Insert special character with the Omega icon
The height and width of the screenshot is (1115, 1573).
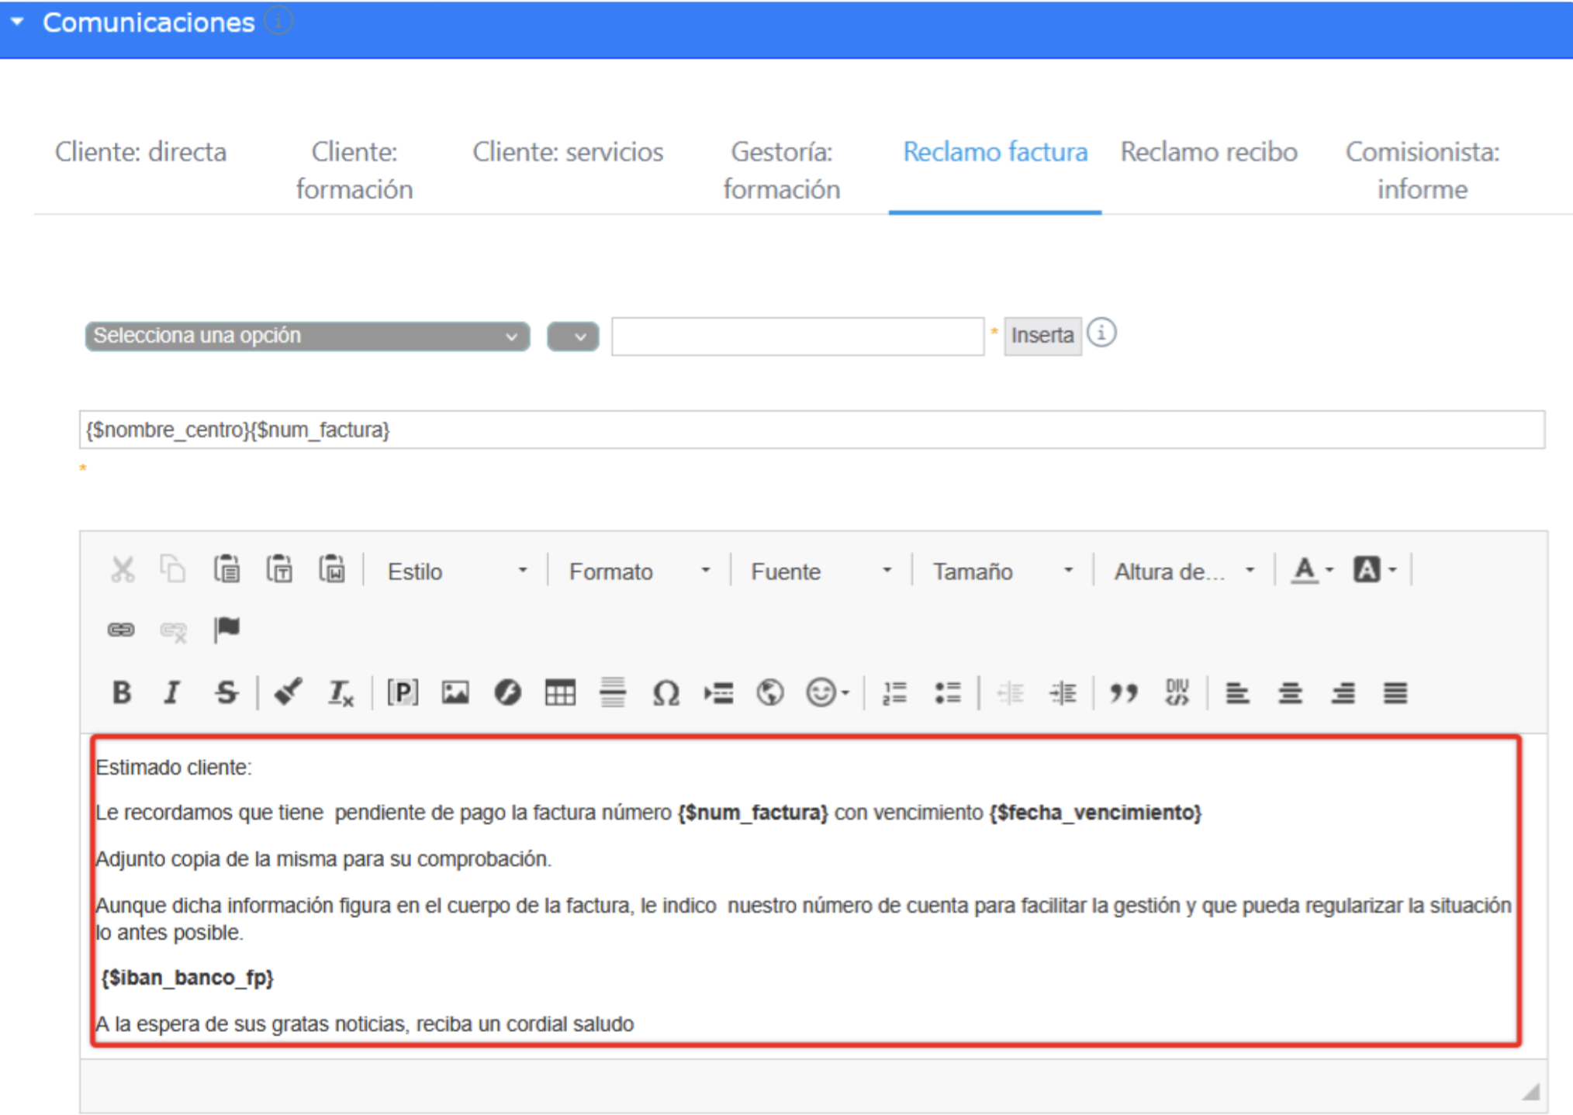[665, 692]
